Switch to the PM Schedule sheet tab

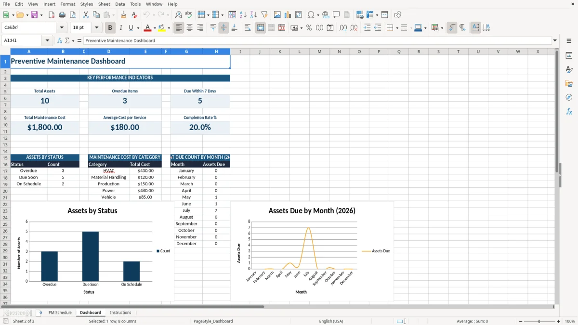(60, 312)
